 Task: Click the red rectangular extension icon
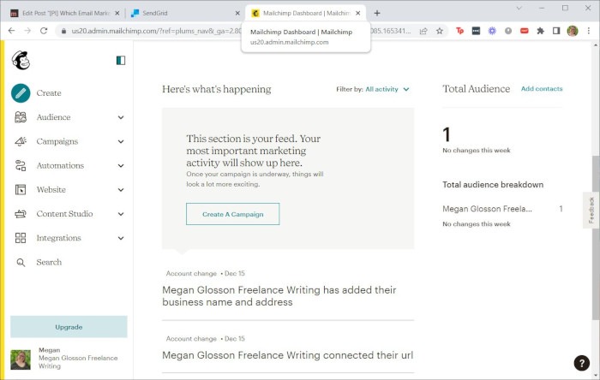click(525, 31)
